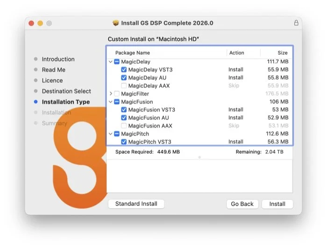The image size is (327, 248).
Task: Click the 112.6 MB size value
Action: [x=277, y=134]
